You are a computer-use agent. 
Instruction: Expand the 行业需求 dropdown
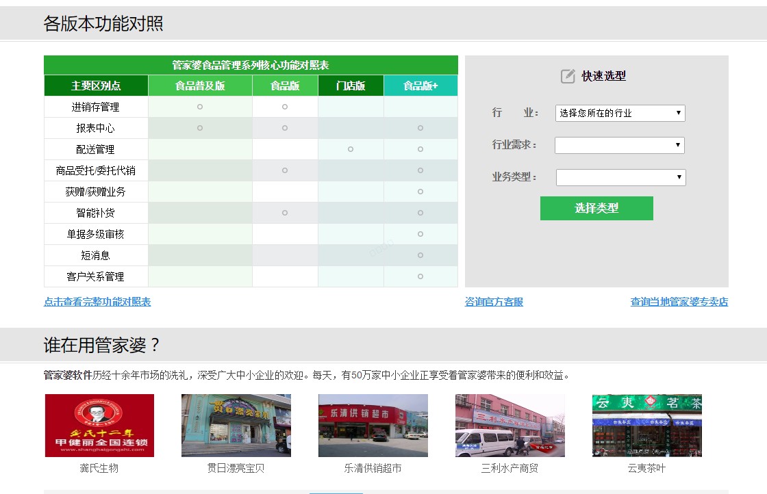click(619, 145)
